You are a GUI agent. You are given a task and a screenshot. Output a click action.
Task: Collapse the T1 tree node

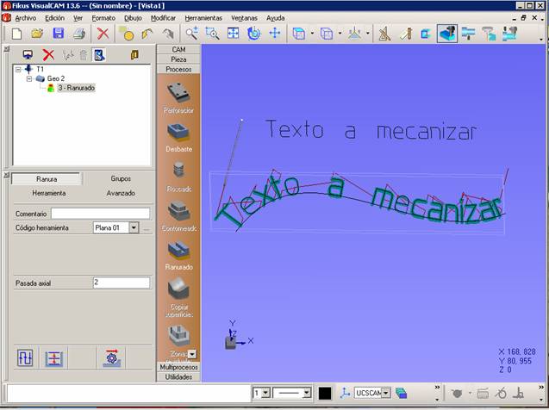(x=18, y=69)
